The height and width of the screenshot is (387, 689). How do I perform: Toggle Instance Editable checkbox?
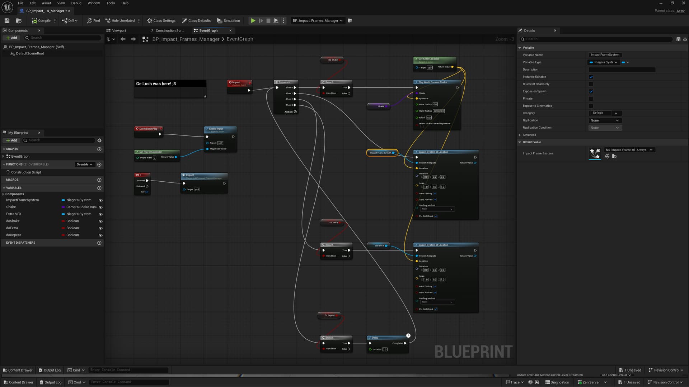point(591,77)
